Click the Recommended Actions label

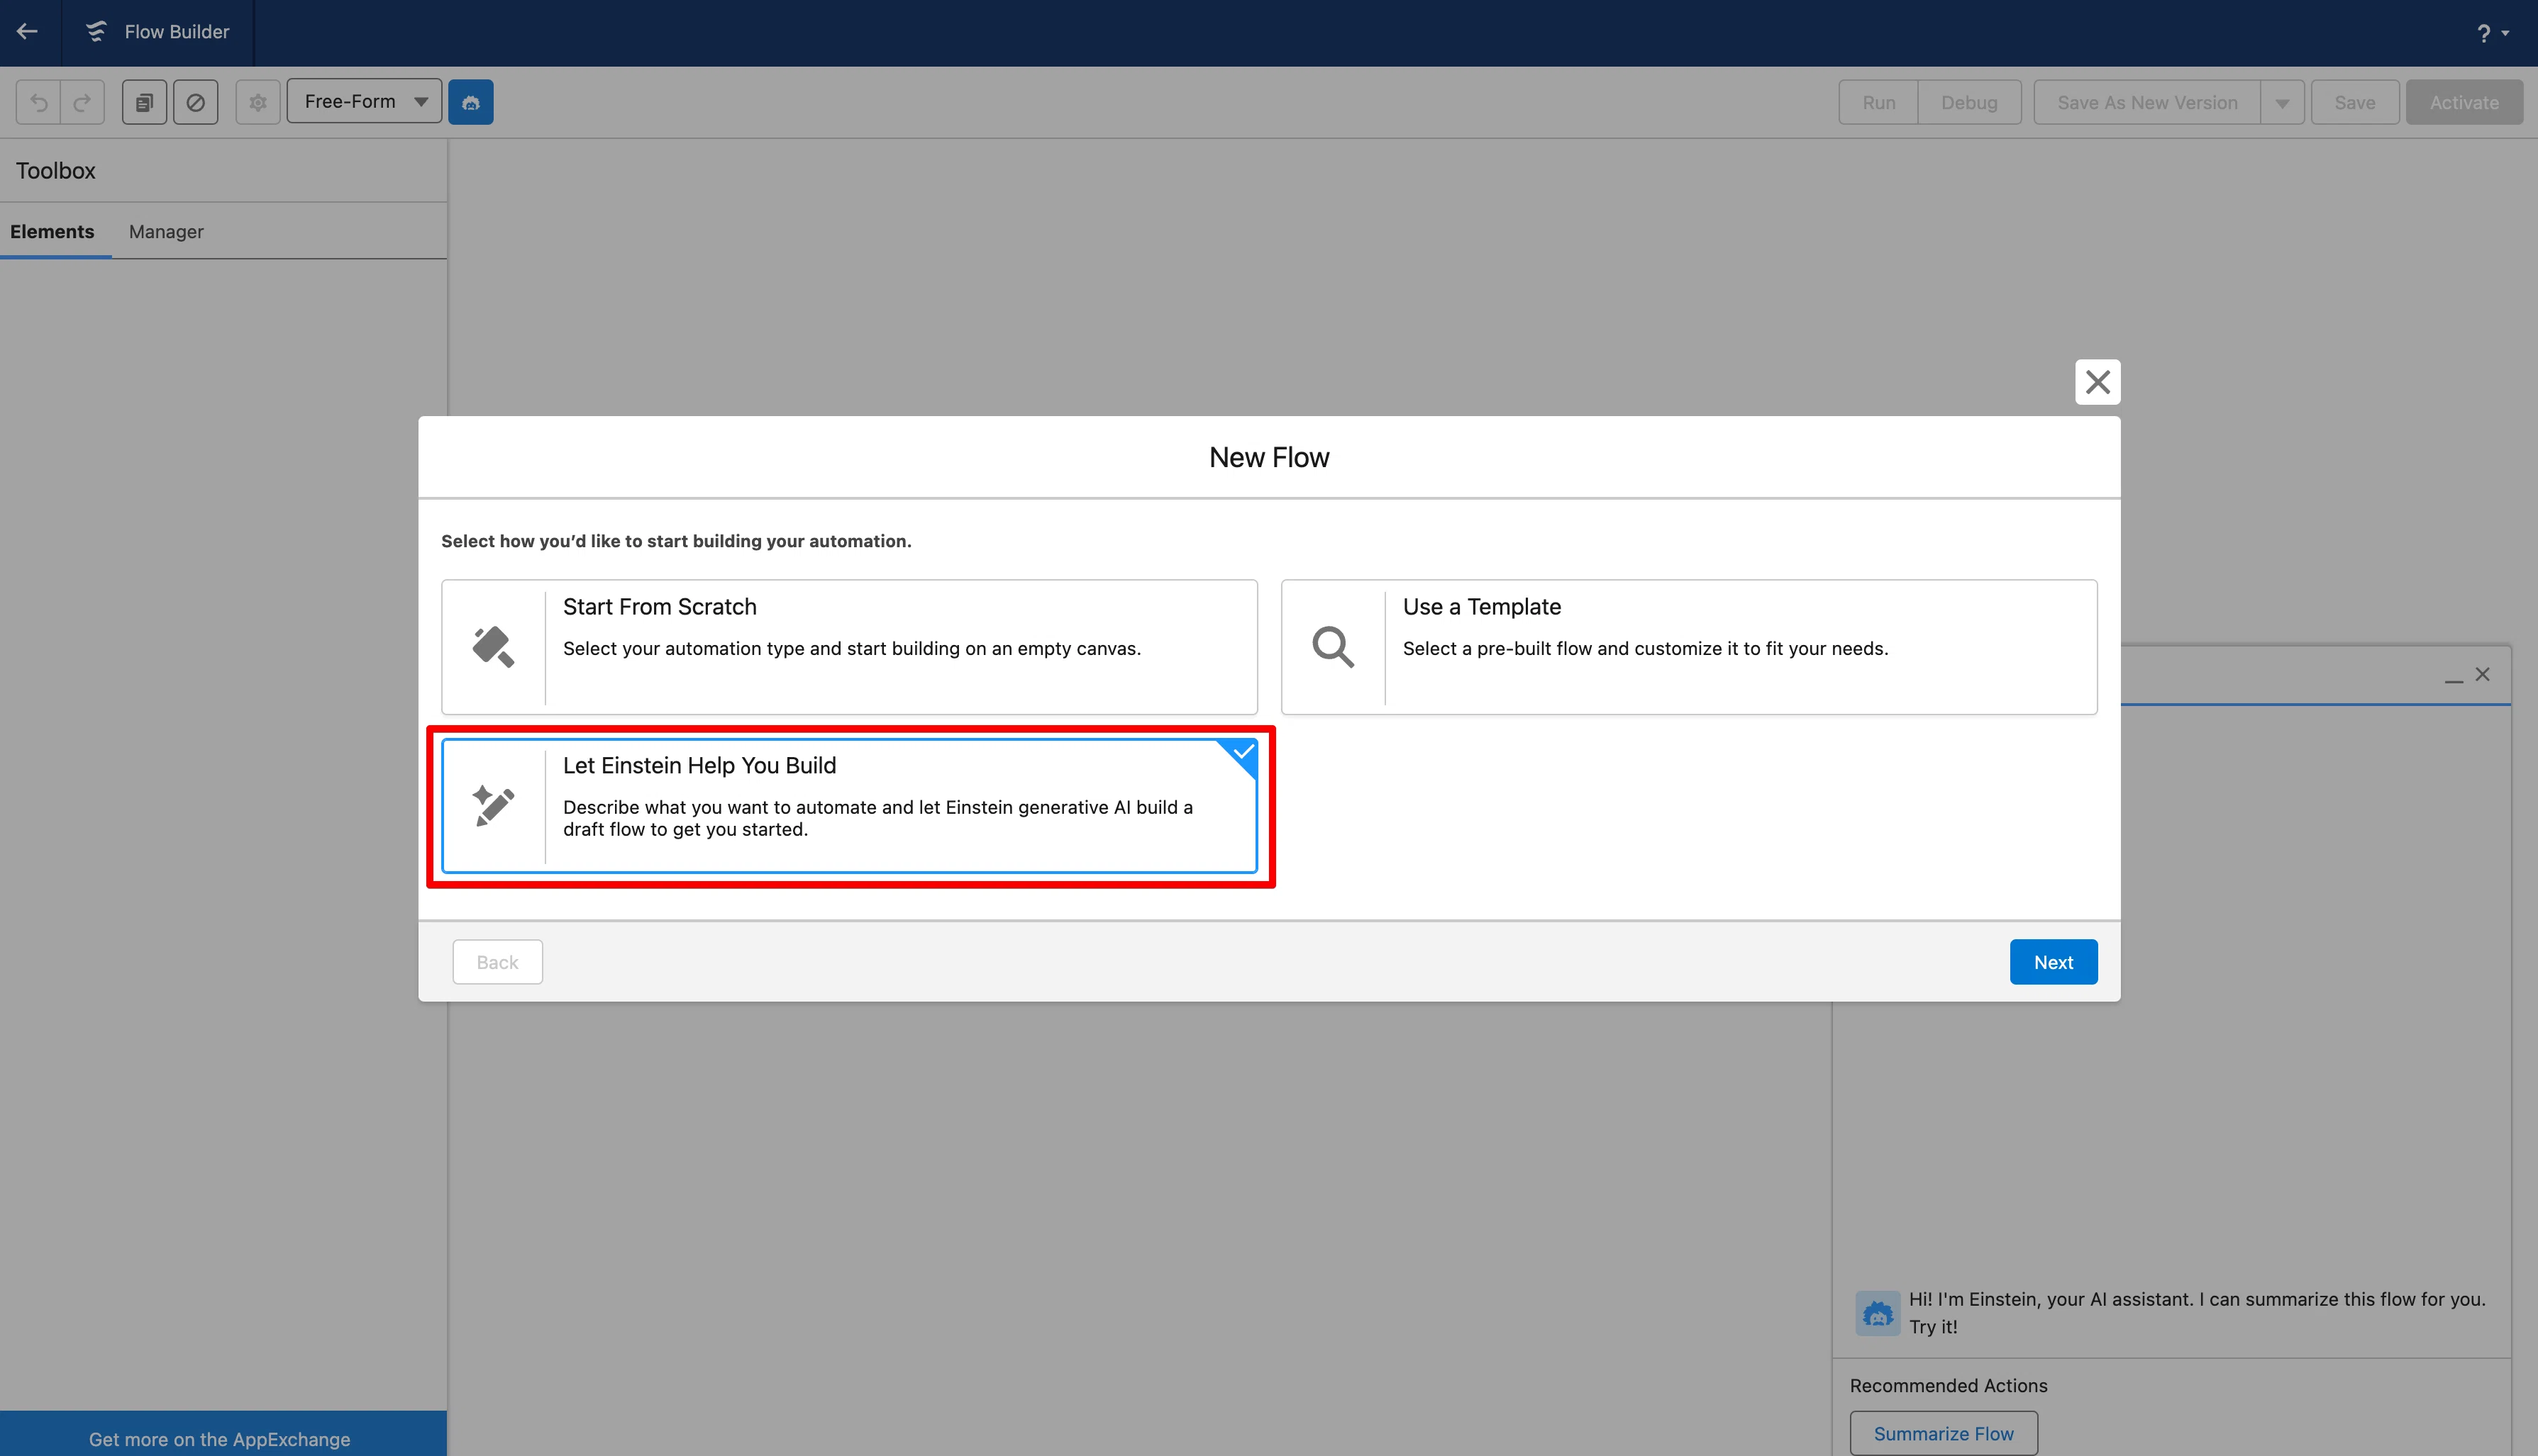click(x=1949, y=1386)
